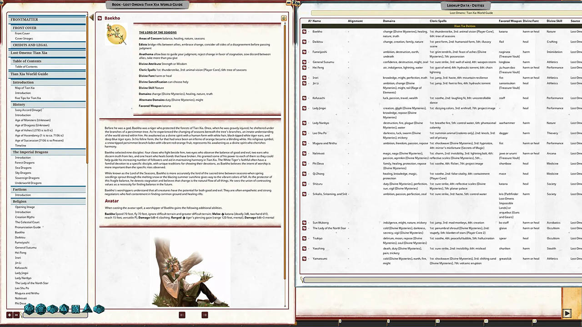
Task: Click the Sun Wukong link icon in the table
Action: click(x=304, y=223)
